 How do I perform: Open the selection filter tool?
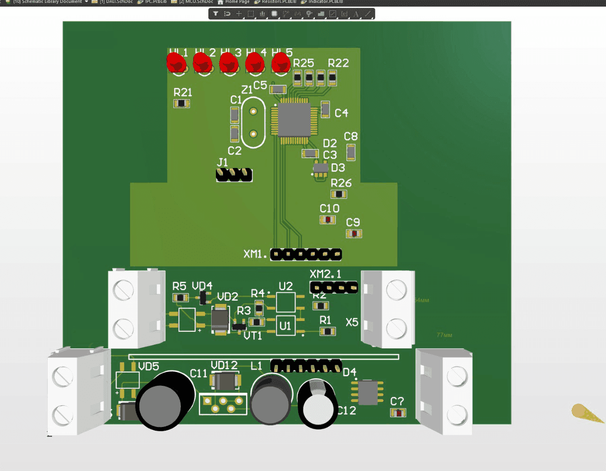coord(216,14)
